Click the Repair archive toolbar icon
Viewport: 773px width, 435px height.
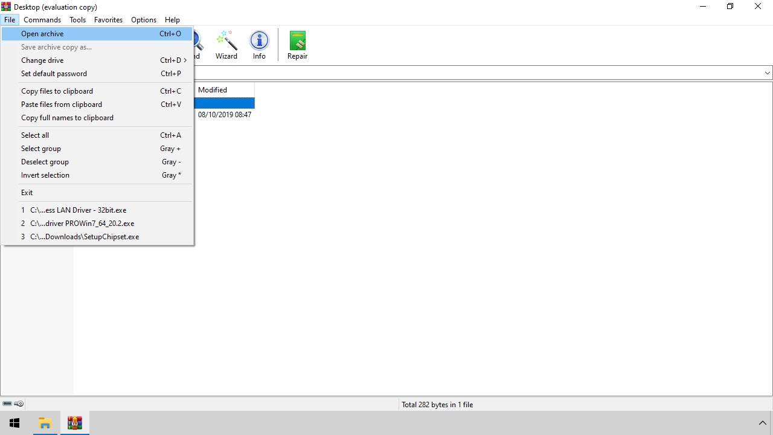click(297, 45)
